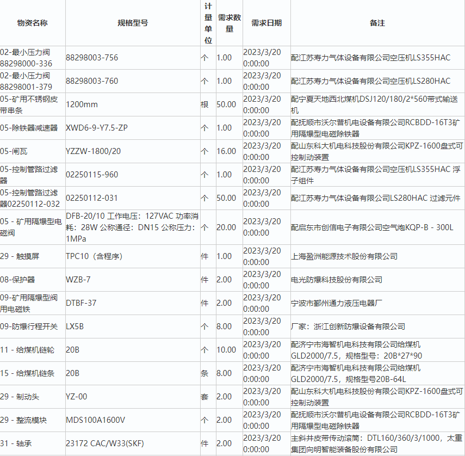Click quantity 50.00 in 矿用不锈钢皮带串条 row
The image size is (465, 456).
click(230, 104)
